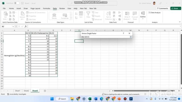The height and width of the screenshot is (102, 182).
Task: Open the Data Analysis tool
Action: [154, 12]
